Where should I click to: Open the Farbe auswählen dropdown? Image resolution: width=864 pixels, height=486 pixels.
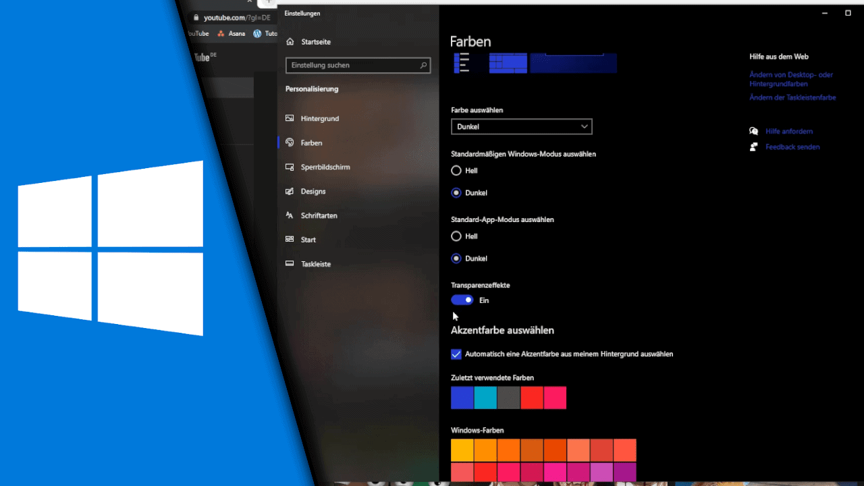tap(521, 126)
